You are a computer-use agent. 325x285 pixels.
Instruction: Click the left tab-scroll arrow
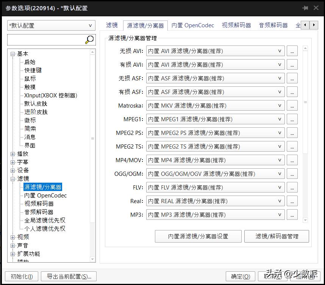point(305,25)
